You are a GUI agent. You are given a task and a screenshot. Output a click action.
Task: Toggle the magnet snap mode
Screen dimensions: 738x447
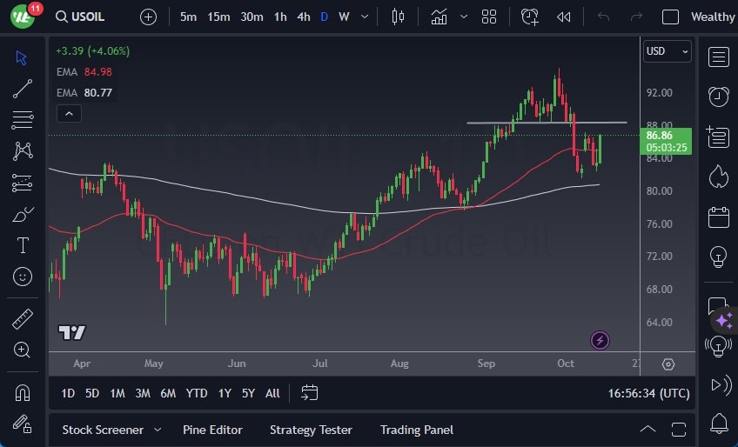[23, 392]
